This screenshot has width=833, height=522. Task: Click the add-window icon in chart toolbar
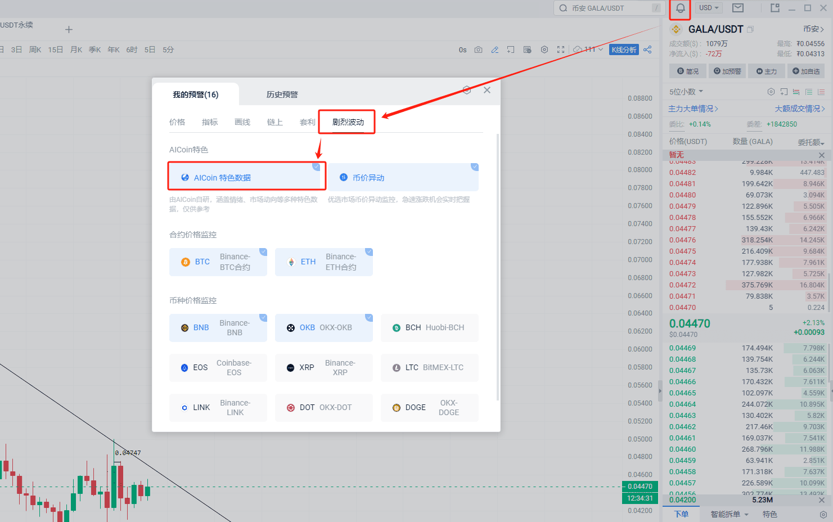point(511,49)
